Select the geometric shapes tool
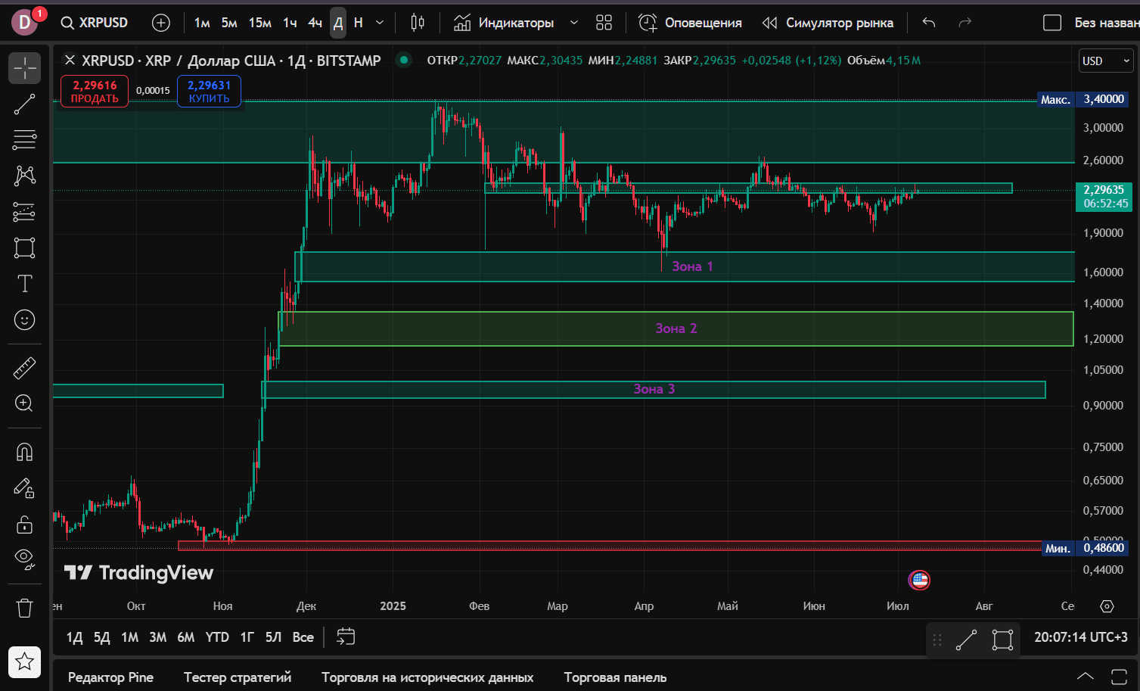The width and height of the screenshot is (1140, 691). [x=24, y=247]
